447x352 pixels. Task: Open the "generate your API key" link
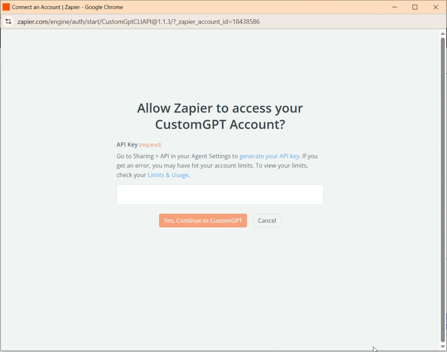tap(269, 156)
